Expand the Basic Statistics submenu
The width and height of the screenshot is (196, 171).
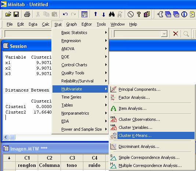click(80, 33)
